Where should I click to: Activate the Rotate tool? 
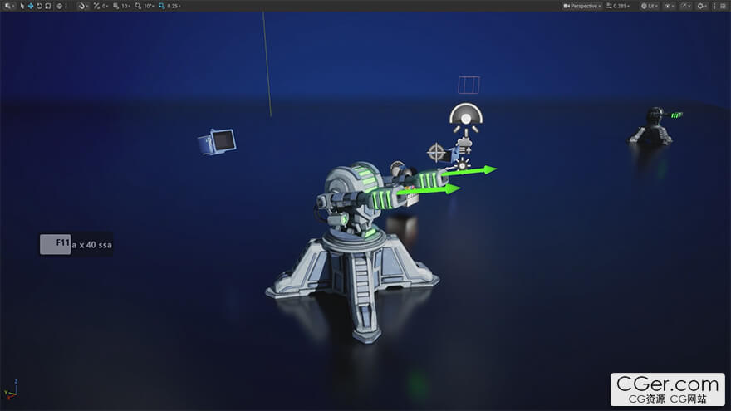tap(39, 6)
